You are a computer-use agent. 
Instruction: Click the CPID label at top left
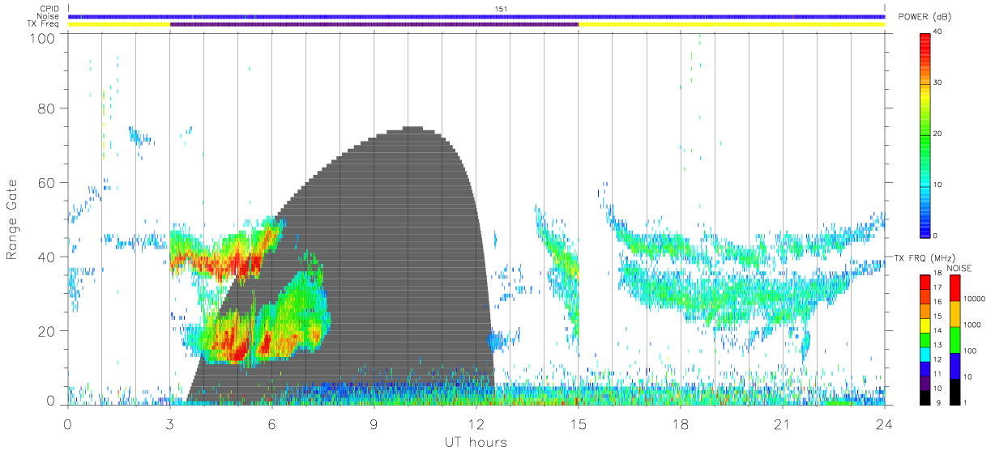tap(49, 9)
